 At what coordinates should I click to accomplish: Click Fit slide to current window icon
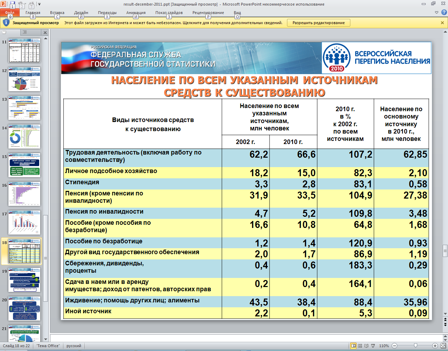point(443,346)
